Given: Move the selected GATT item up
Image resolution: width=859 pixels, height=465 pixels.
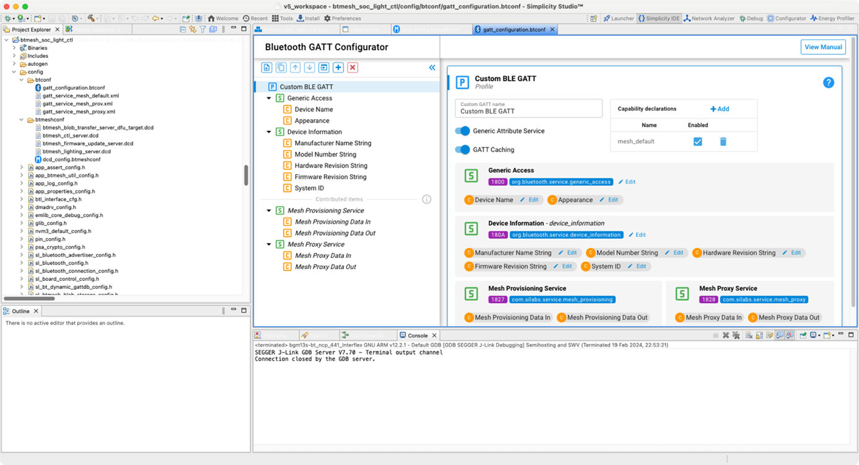Looking at the screenshot, I should pyautogui.click(x=296, y=67).
